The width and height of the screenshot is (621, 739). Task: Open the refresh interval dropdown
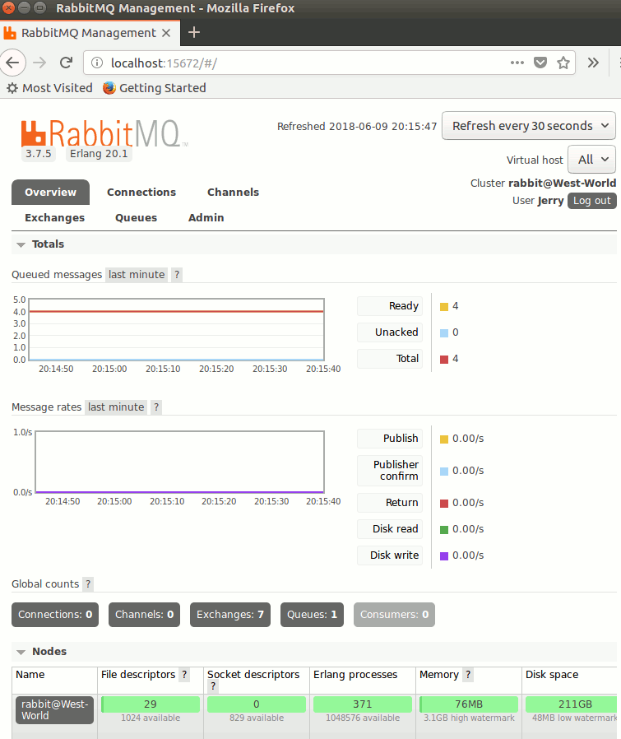pyautogui.click(x=529, y=126)
